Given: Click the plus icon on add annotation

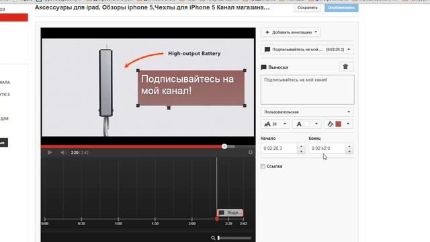Looking at the screenshot, I should (267, 32).
